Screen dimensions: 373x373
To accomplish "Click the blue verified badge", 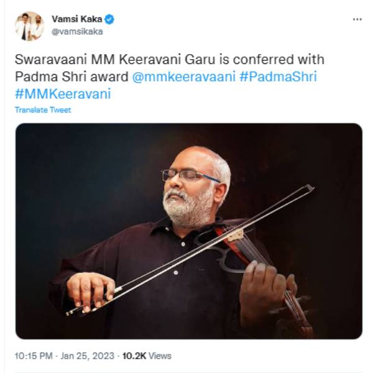I will (110, 19).
